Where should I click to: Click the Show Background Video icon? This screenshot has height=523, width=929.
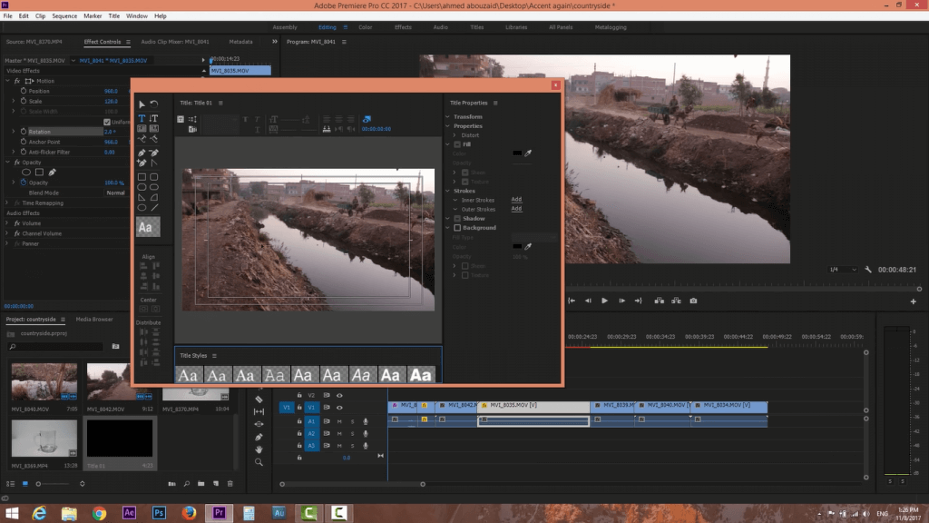click(367, 119)
